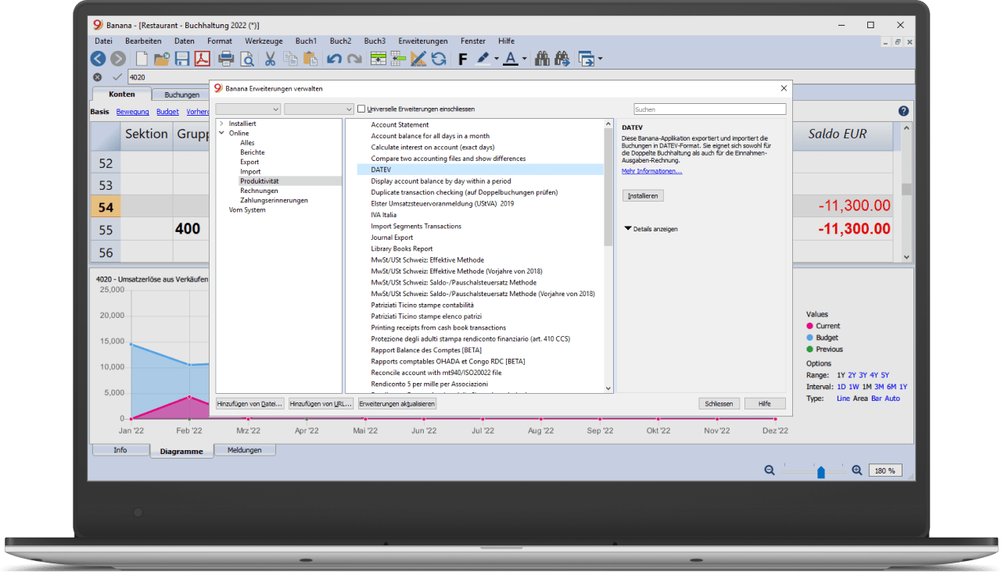The height and width of the screenshot is (572, 1001).
Task: Click find next binoculars with arrow
Action: (x=561, y=59)
